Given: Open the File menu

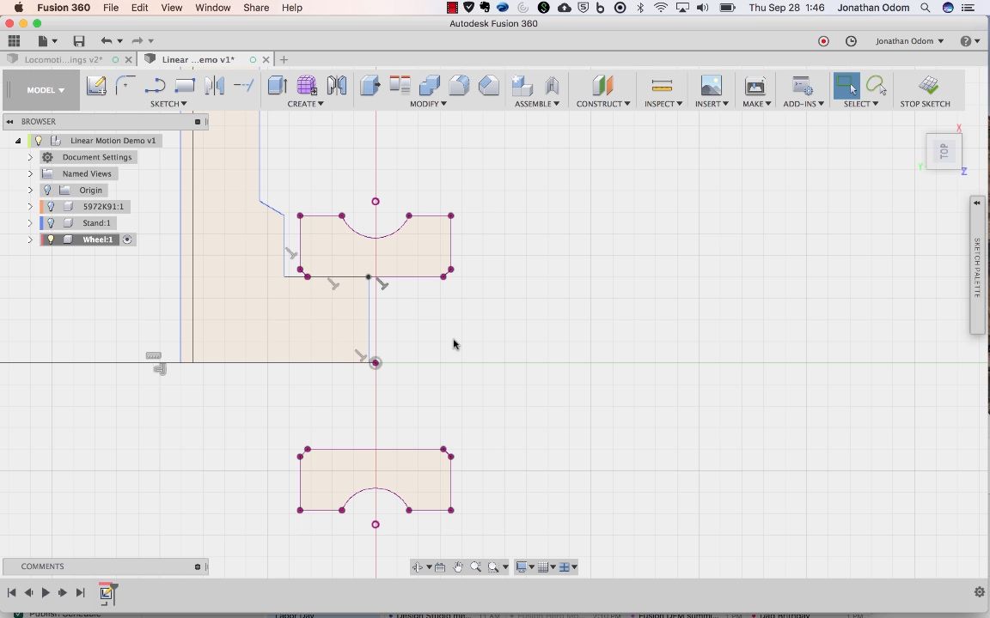Looking at the screenshot, I should point(111,8).
